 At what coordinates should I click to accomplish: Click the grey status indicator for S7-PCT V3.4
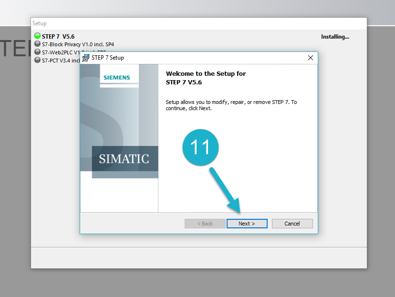(37, 60)
